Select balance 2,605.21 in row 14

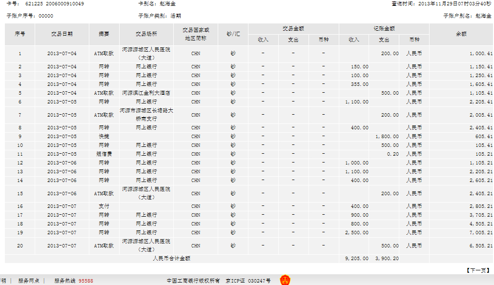point(481,181)
